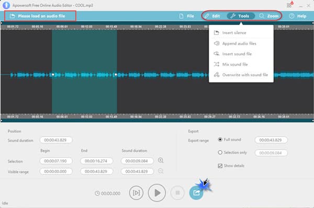The image size is (314, 208).
Task: Open the Help menu
Action: 298,16
